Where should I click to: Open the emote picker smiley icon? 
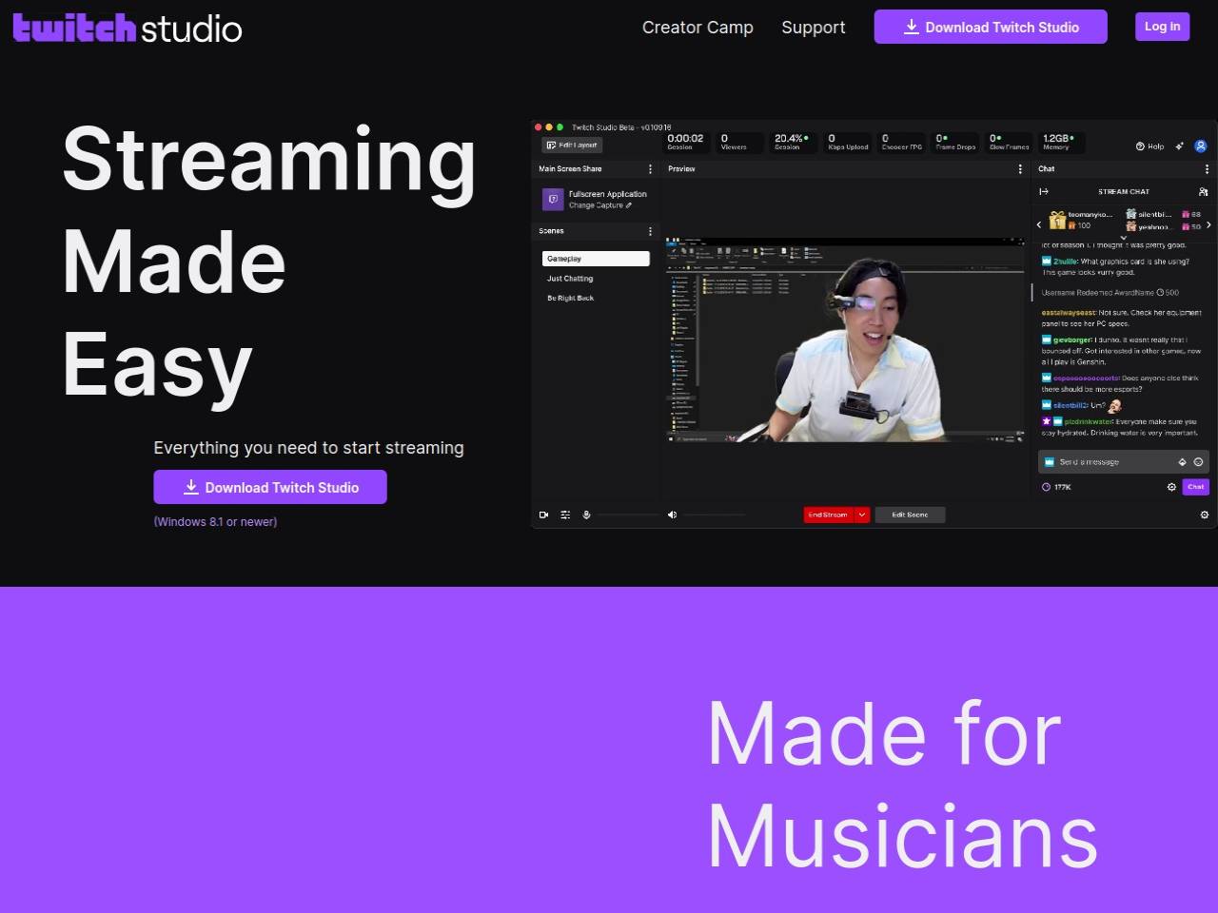(1198, 462)
